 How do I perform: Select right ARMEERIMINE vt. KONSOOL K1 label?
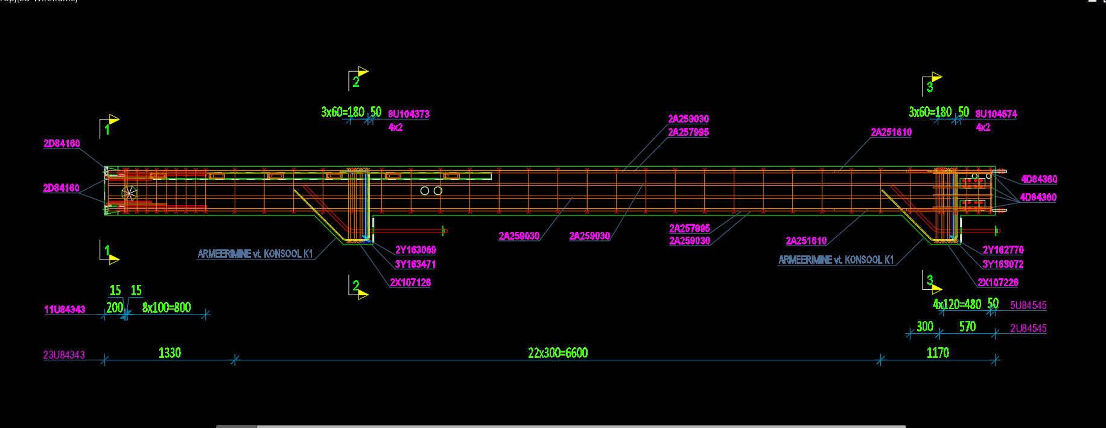click(x=836, y=260)
